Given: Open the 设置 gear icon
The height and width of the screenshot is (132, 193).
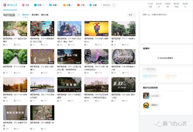Looking at the screenshot, I should pyautogui.click(x=91, y=5).
